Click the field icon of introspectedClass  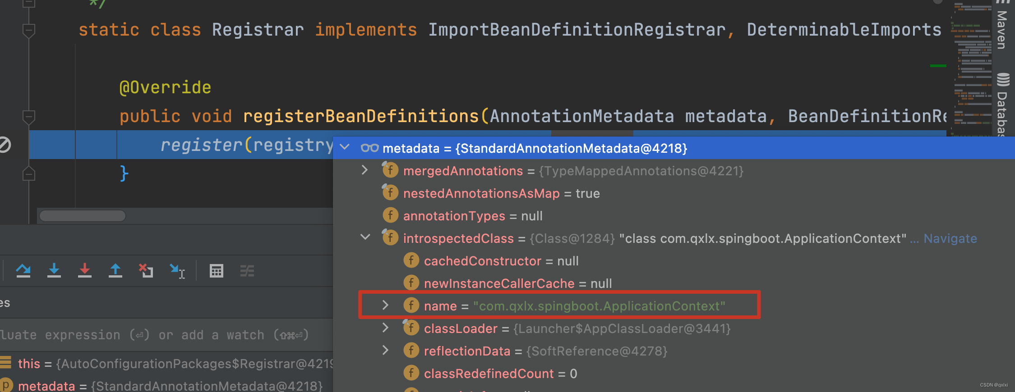(x=390, y=238)
